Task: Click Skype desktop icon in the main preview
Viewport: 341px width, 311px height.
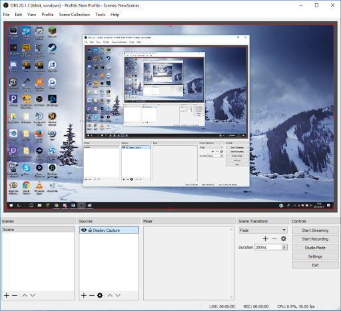Action: 26,169
